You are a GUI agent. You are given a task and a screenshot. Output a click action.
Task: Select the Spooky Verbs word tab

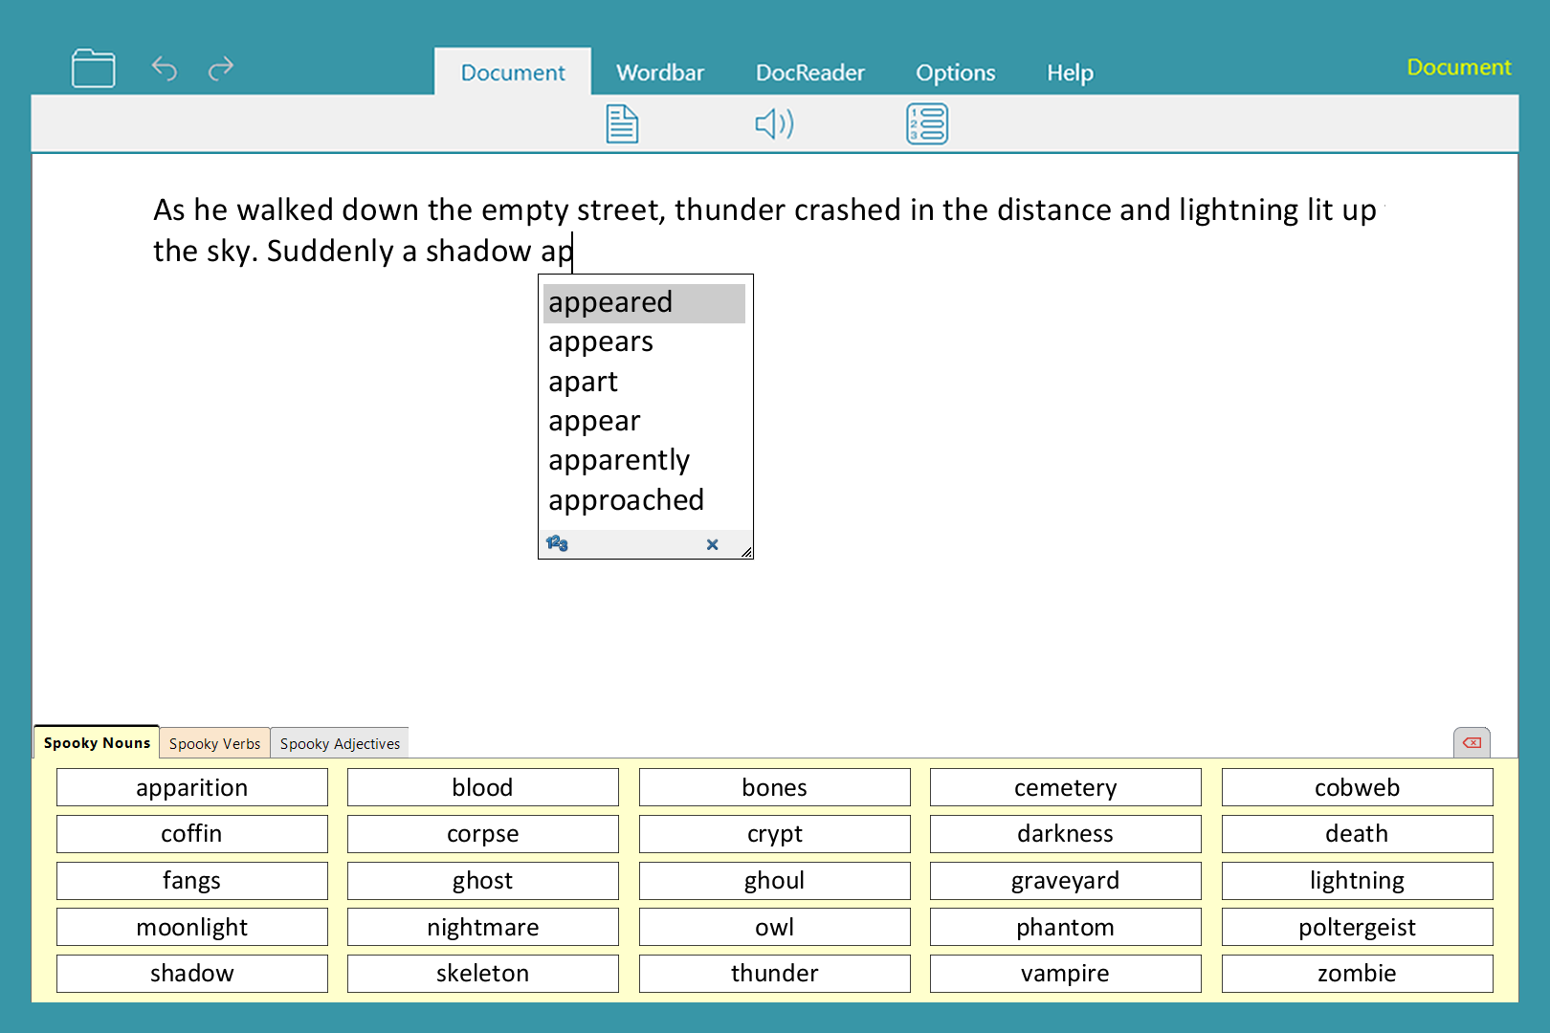coord(214,744)
